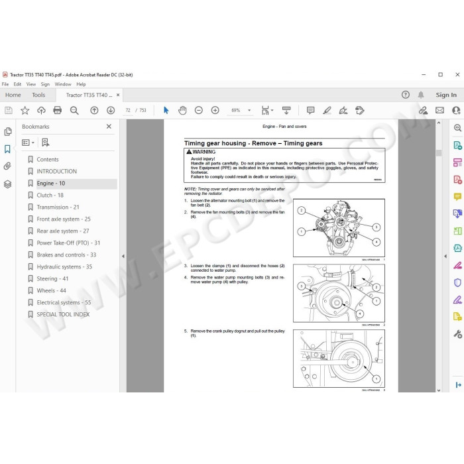Click the Save file icon
This screenshot has height=464, width=464.
(x=9, y=111)
